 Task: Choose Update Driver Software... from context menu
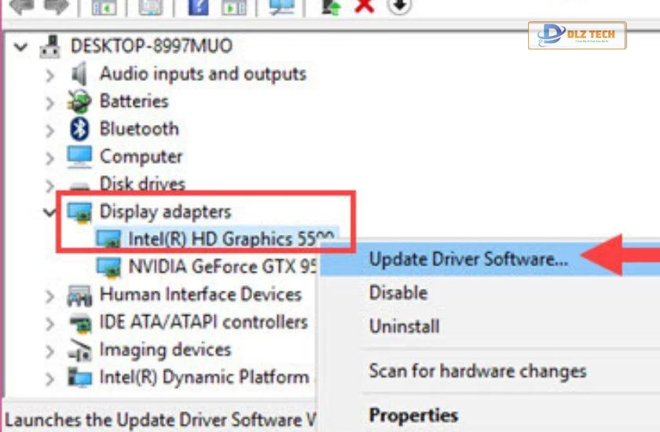[490, 259]
